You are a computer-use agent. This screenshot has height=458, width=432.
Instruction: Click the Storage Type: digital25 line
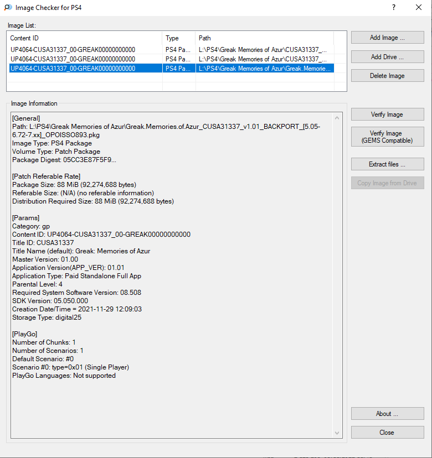click(47, 318)
